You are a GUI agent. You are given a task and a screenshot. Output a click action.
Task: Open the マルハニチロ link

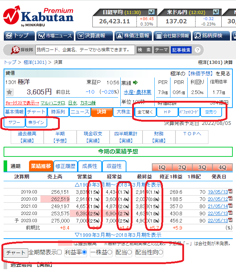pyautogui.click(x=53, y=103)
